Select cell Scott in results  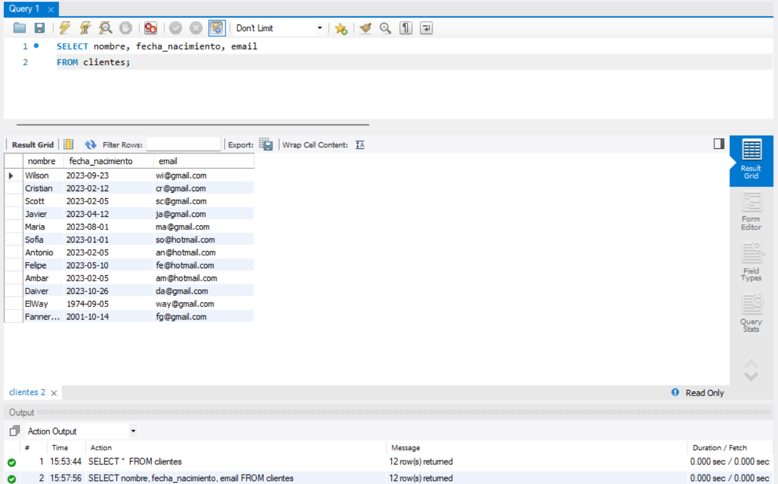pos(43,201)
